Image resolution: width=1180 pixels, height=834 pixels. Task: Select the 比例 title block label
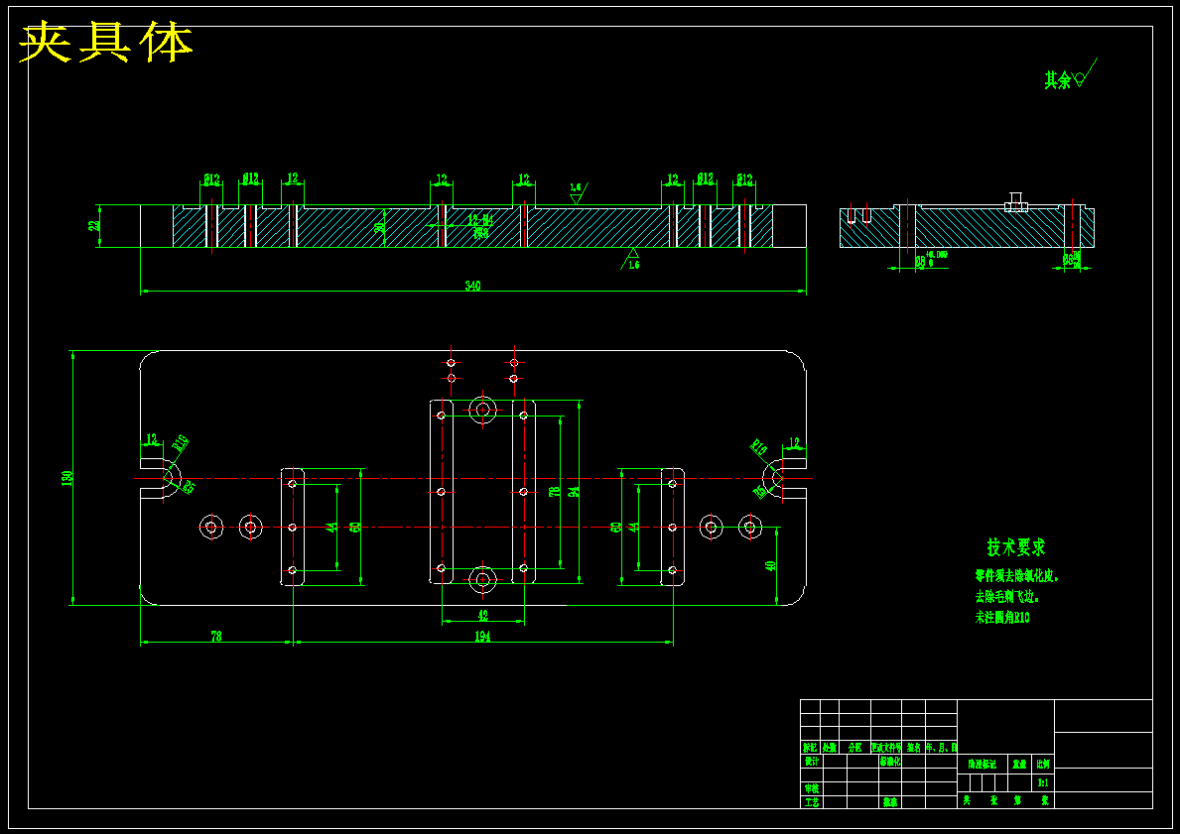tap(1043, 764)
